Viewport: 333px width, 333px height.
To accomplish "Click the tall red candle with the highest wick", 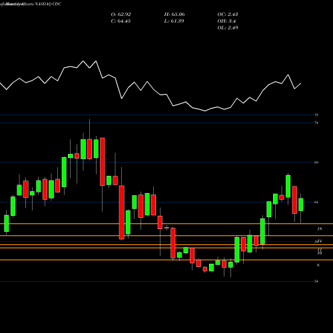I will (90, 149).
